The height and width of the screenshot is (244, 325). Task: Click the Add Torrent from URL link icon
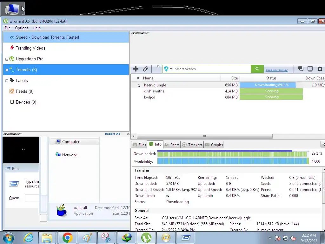click(146, 69)
